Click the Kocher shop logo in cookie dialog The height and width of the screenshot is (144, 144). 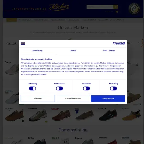(23, 44)
